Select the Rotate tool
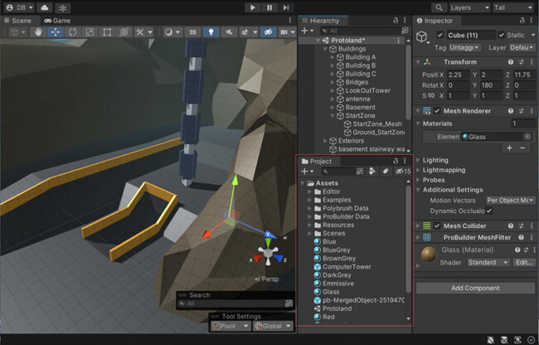This screenshot has width=539, height=345. click(73, 32)
